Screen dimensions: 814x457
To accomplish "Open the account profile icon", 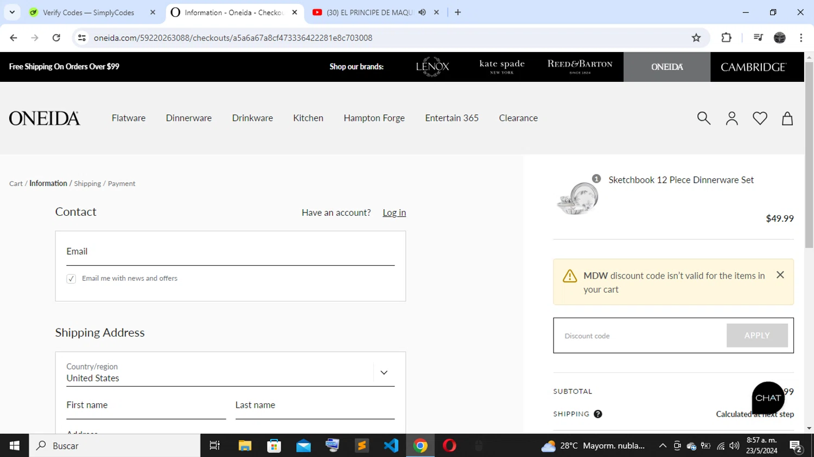I will 732,118.
